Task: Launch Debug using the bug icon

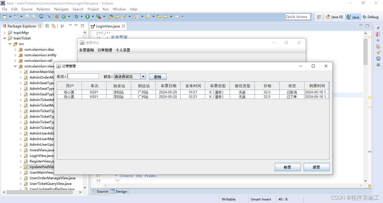Action: tap(76, 16)
